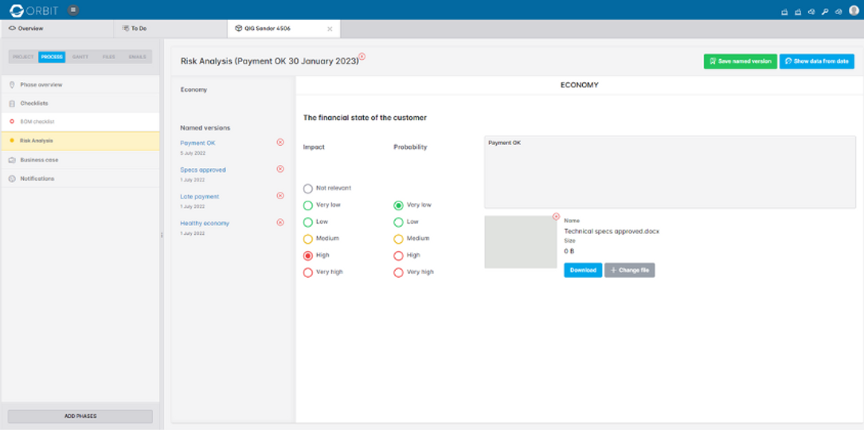The width and height of the screenshot is (864, 430).
Task: Open Business case in sidebar
Action: (39, 160)
